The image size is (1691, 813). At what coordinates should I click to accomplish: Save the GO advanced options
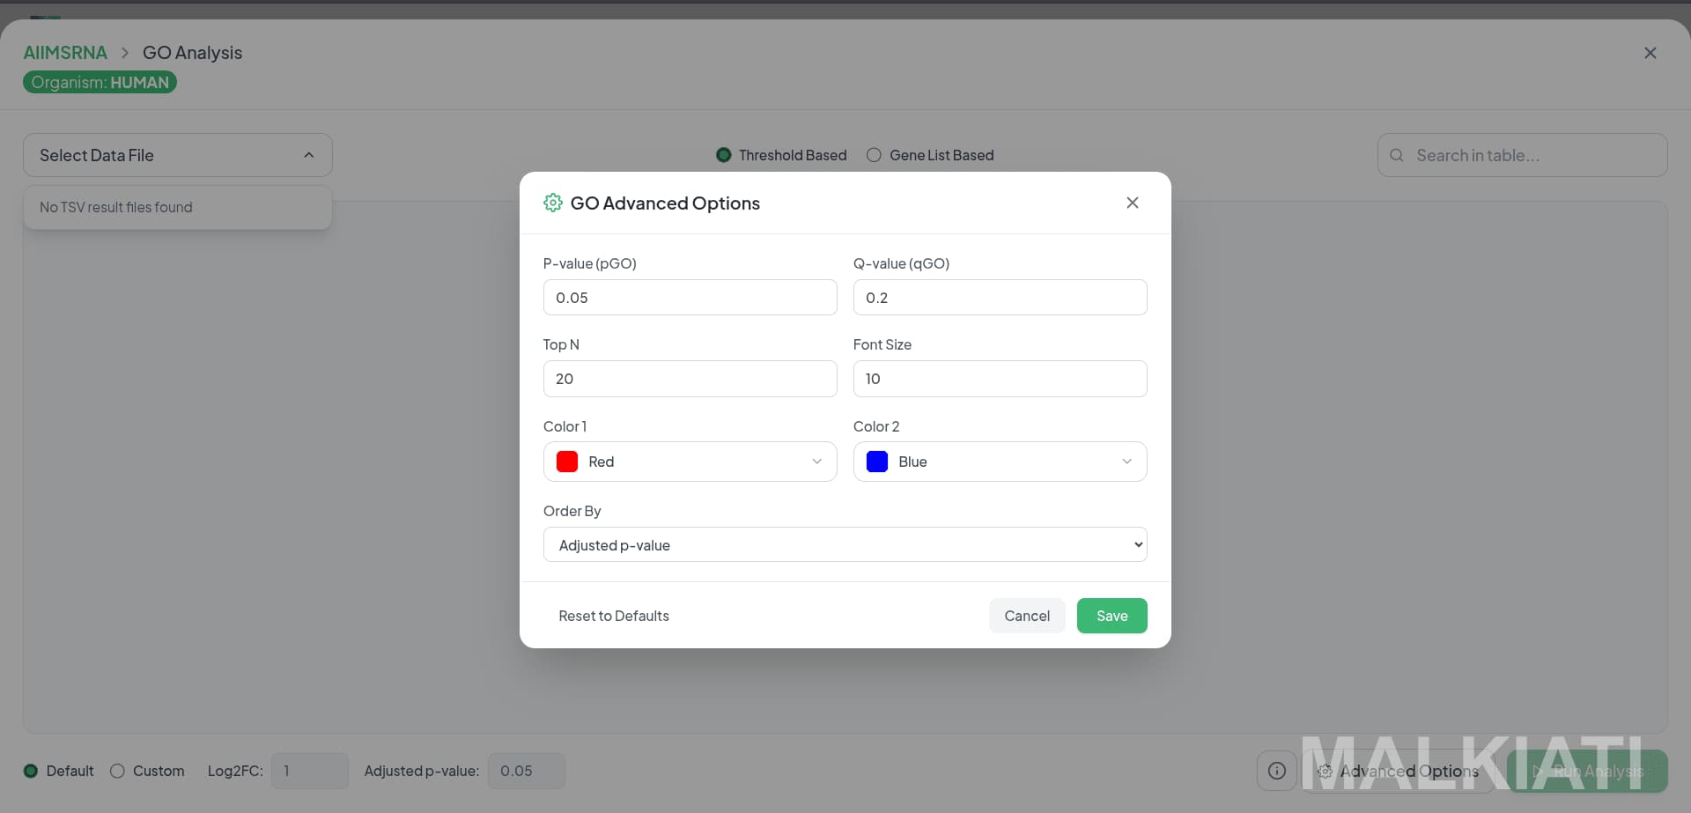pos(1112,616)
